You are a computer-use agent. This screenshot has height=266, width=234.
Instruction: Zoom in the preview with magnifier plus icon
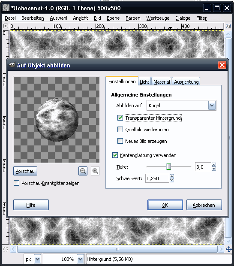(95, 171)
